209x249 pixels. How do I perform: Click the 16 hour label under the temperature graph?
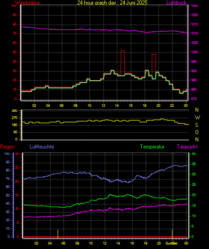point(132,243)
